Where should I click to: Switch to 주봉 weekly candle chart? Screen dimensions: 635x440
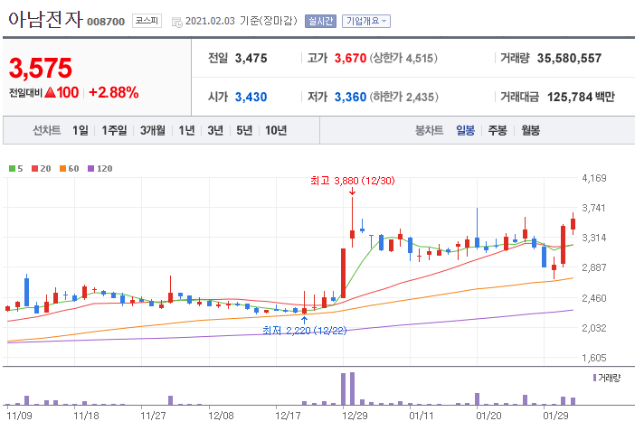pos(498,130)
